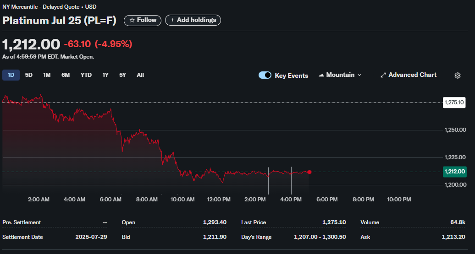Click the Day's Range label
Screen dimensions: 475x254
coord(256,237)
